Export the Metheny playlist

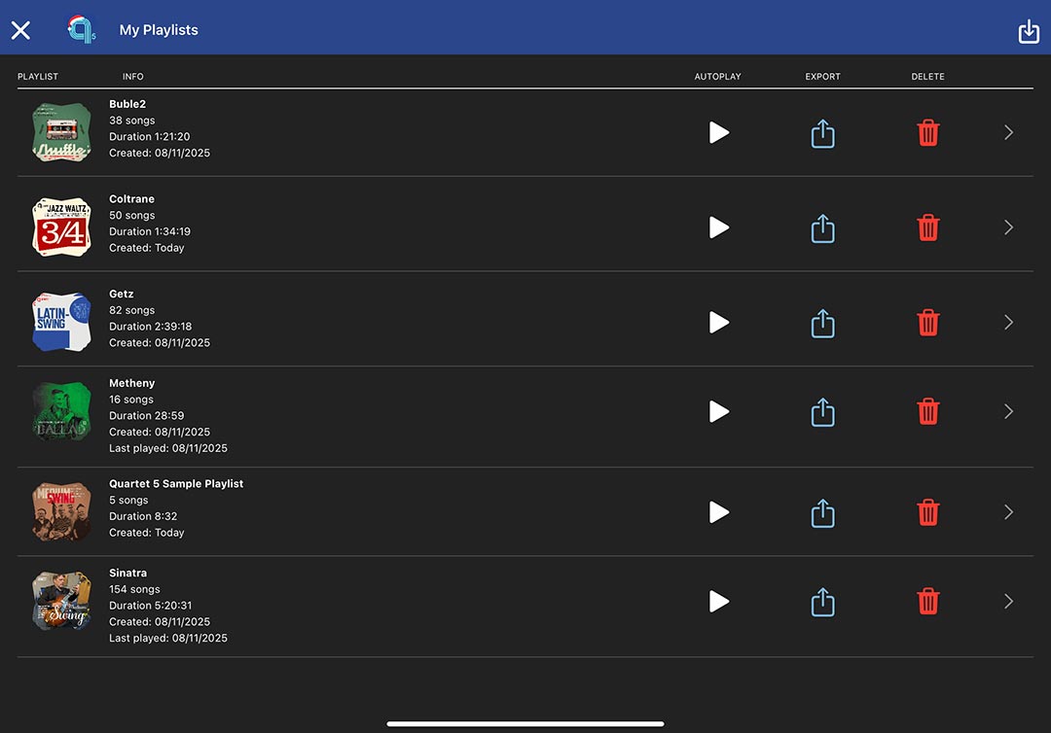822,412
